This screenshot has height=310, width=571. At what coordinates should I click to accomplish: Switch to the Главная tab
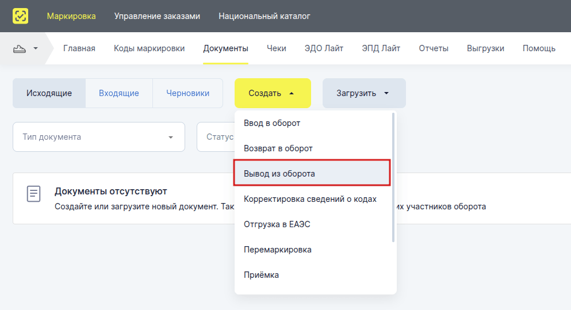(79, 48)
